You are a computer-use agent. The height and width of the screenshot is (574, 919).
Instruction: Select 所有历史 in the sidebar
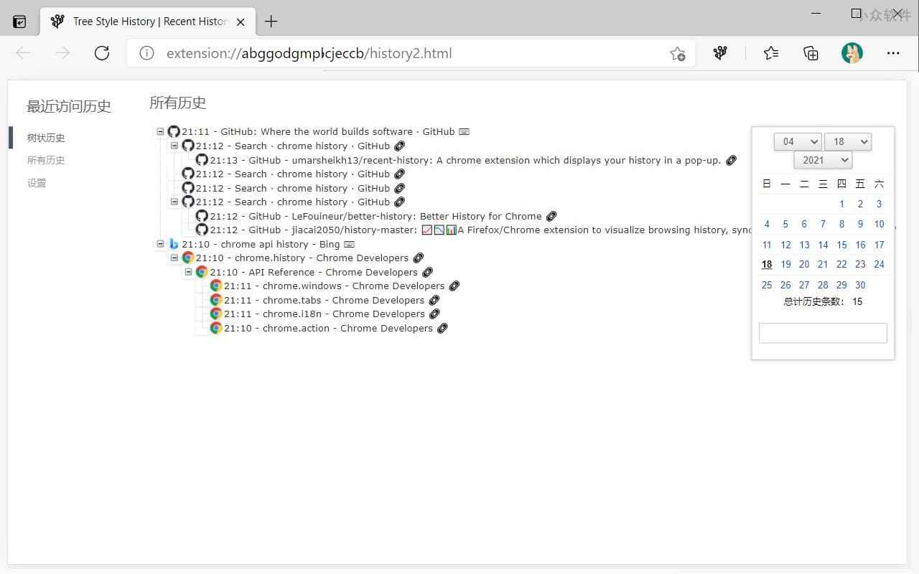(46, 160)
